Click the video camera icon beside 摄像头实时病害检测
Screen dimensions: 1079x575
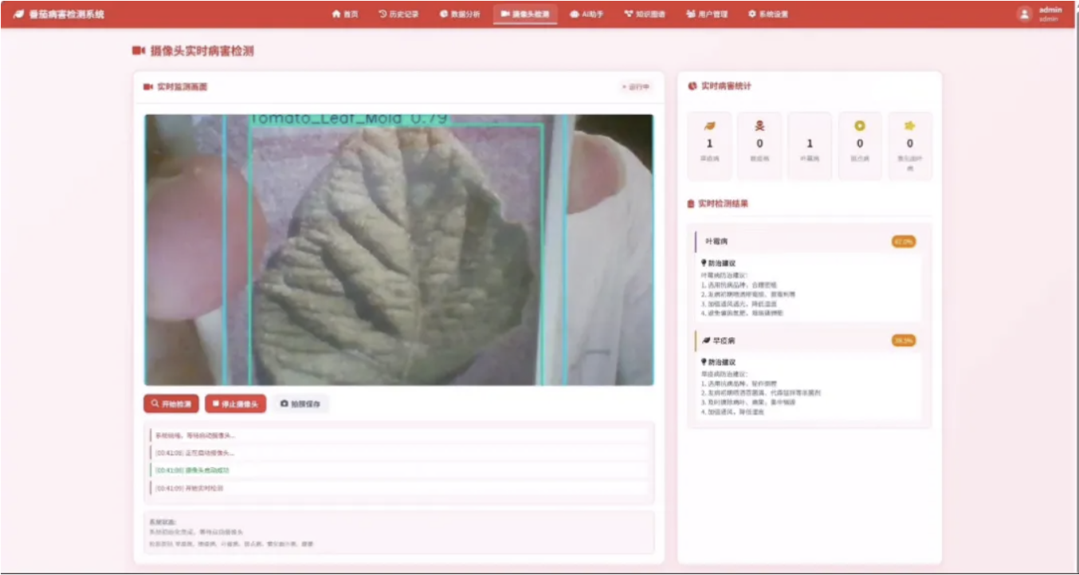pos(139,51)
